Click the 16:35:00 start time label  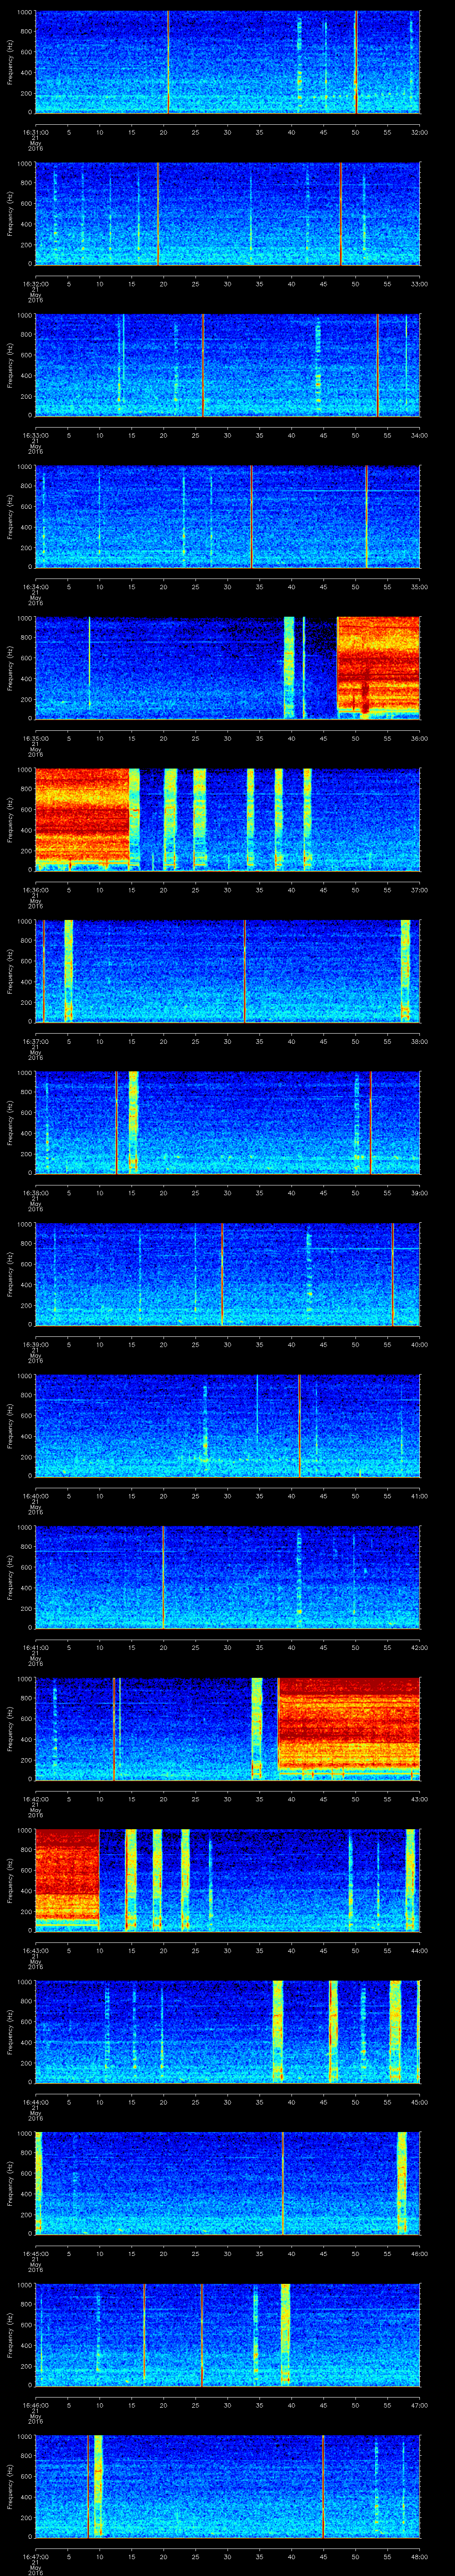36,737
